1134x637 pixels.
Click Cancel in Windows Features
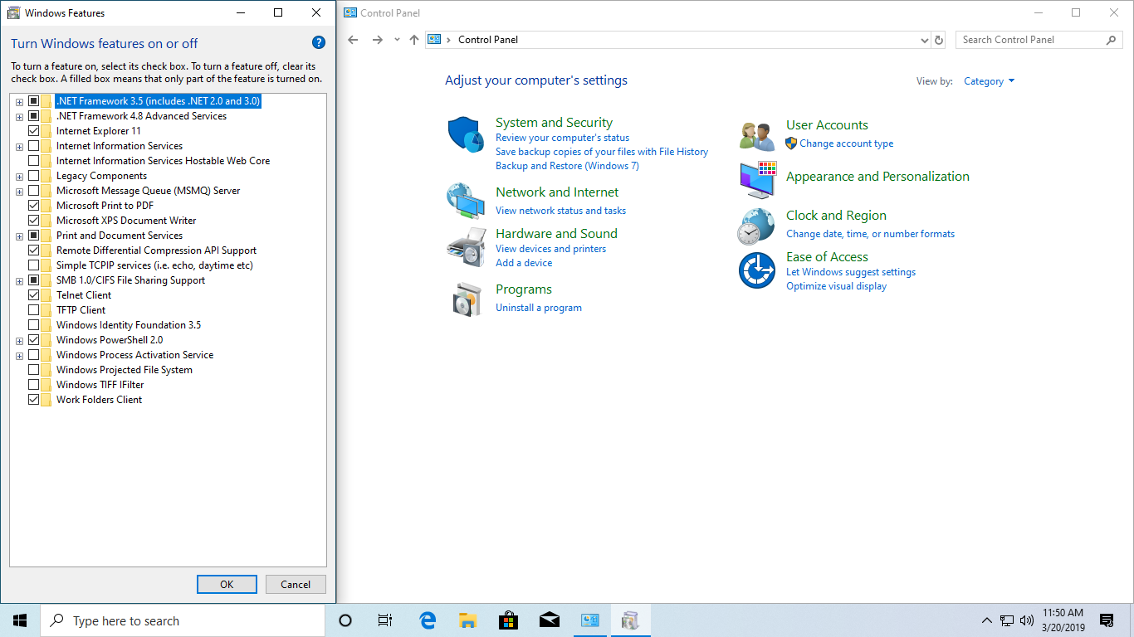(x=296, y=584)
